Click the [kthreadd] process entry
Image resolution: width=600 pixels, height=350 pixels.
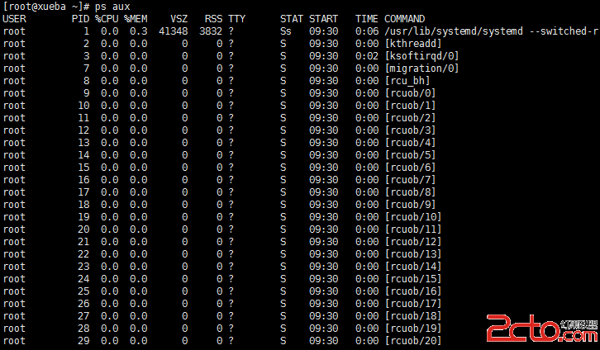point(413,44)
